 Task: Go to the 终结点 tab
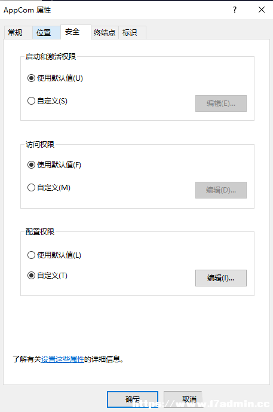click(x=105, y=32)
